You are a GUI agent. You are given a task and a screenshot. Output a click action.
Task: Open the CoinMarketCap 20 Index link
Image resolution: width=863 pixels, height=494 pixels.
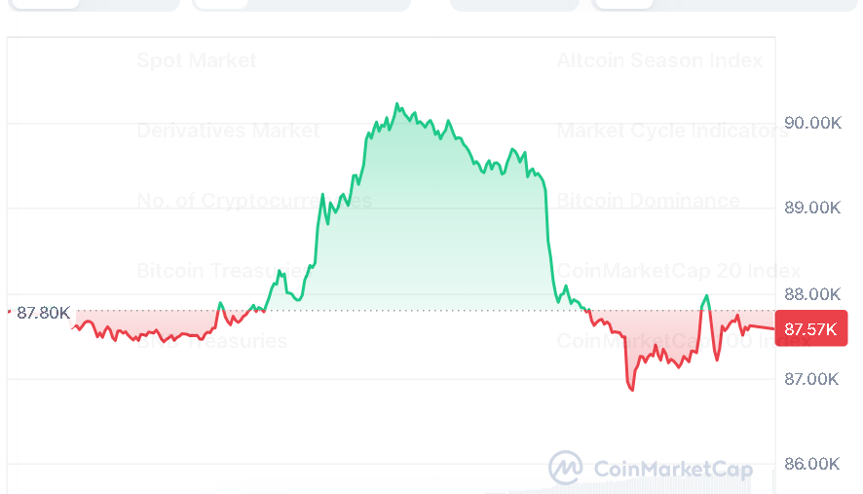(678, 271)
